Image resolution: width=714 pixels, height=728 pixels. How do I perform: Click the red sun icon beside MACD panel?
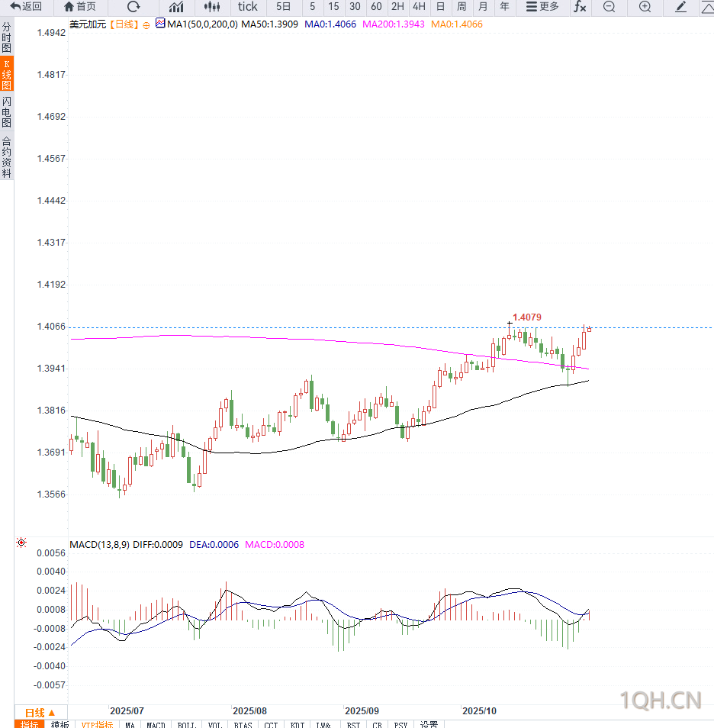[x=21, y=543]
